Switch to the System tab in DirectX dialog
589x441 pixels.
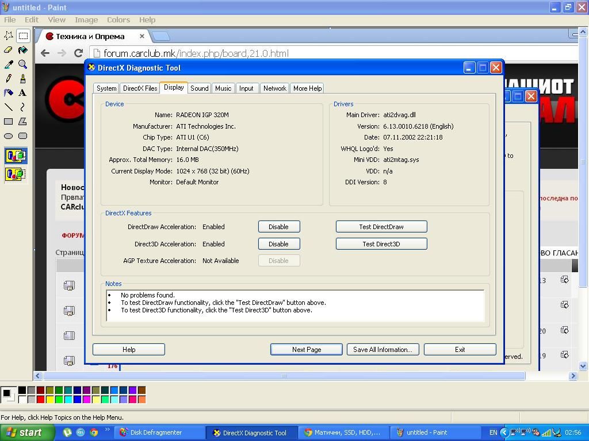(106, 88)
